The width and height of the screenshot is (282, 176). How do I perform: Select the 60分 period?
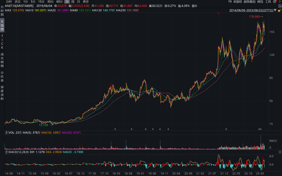(x=60, y=2)
